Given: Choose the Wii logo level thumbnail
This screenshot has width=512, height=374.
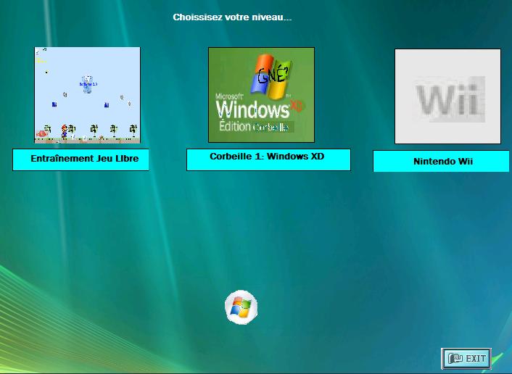Looking at the screenshot, I should point(447,96).
